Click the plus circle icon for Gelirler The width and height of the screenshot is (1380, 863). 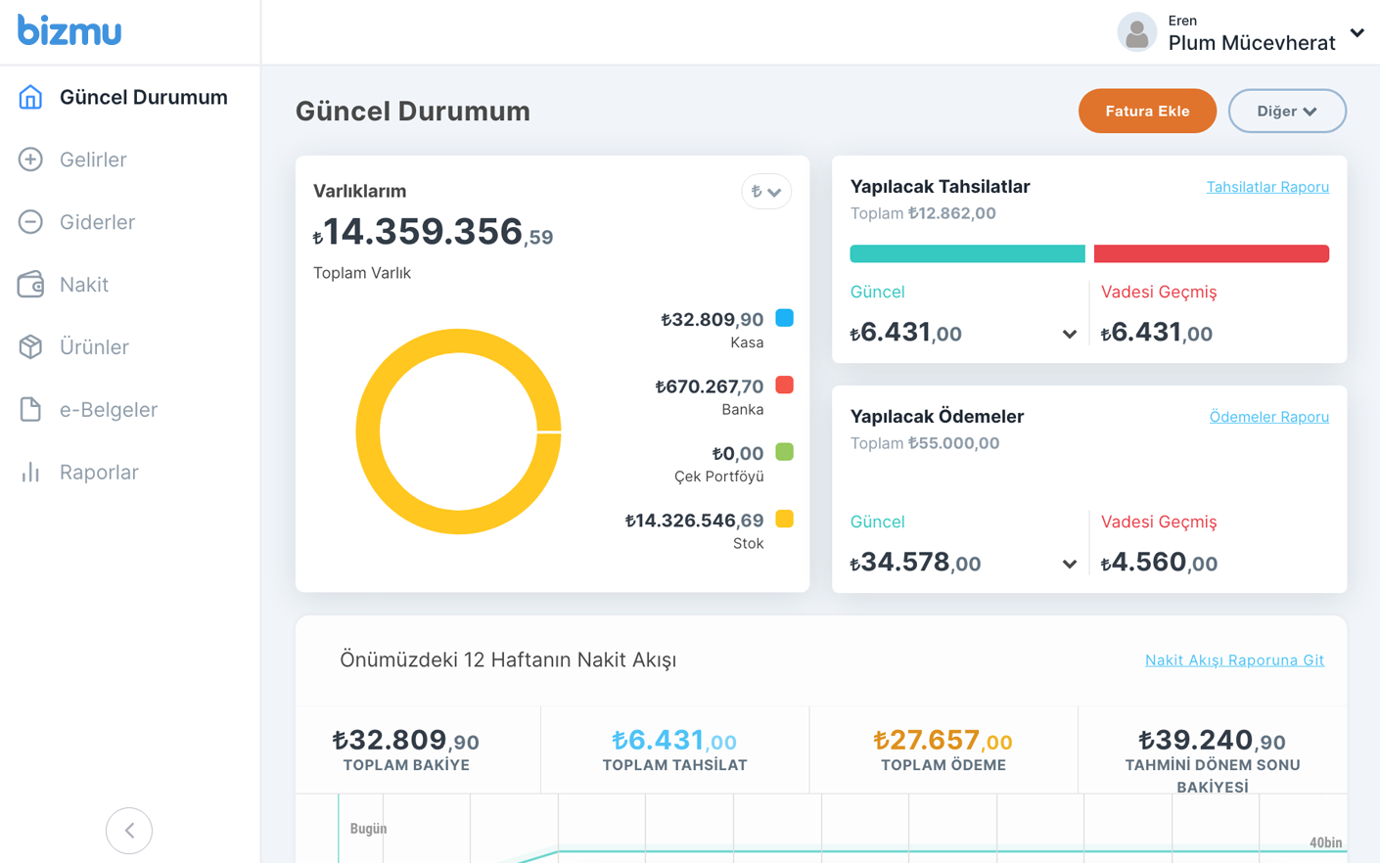(30, 159)
